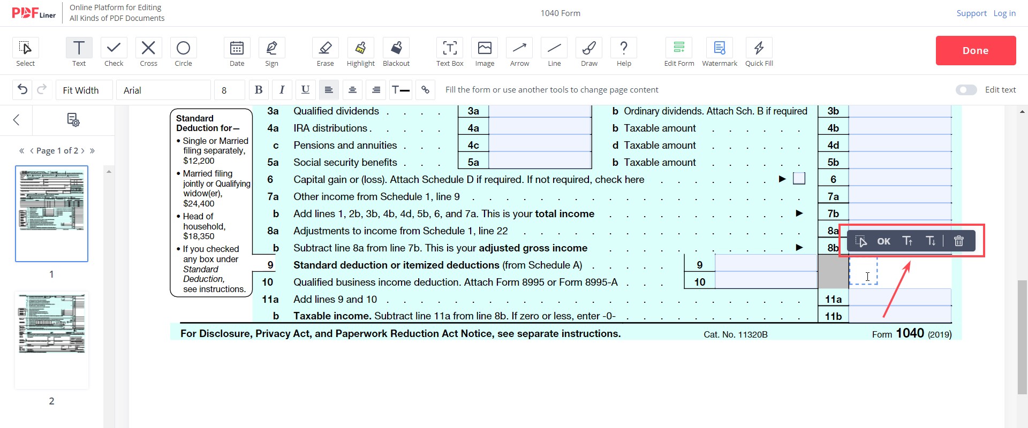
Task: Confirm text with the OK button
Action: pyautogui.click(x=883, y=241)
